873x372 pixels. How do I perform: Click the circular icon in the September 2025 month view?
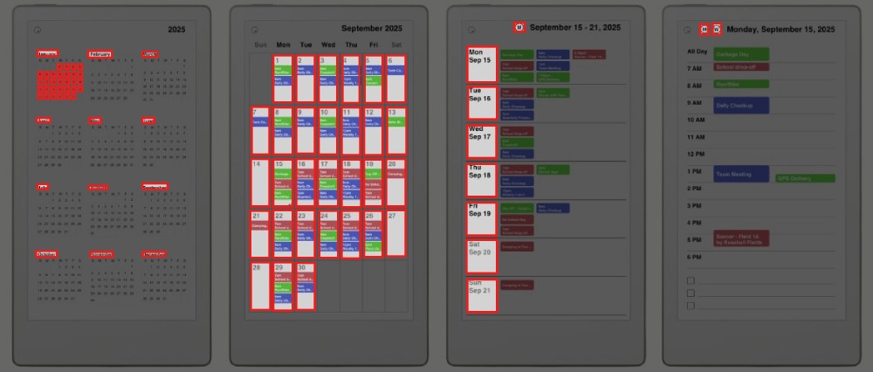click(254, 30)
